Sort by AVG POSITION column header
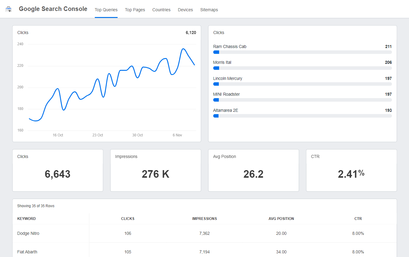This screenshot has height=257, width=409. [281, 219]
